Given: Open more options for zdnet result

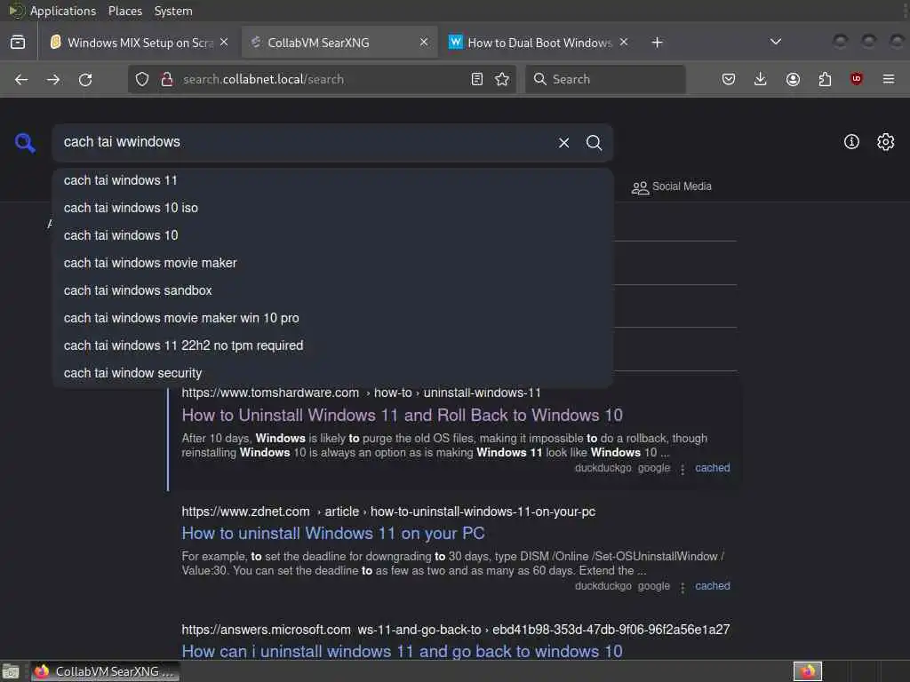Looking at the screenshot, I should pos(682,588).
